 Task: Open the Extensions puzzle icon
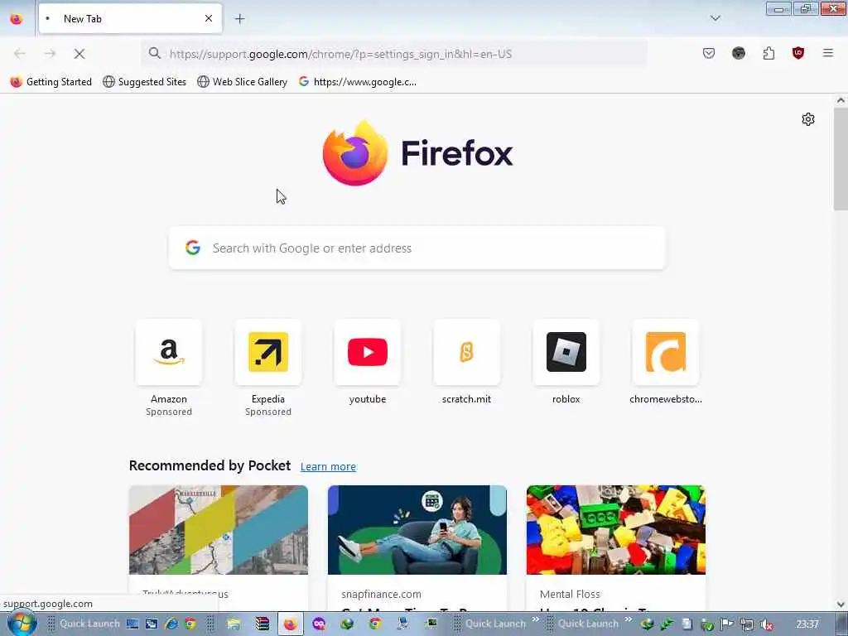coord(768,53)
